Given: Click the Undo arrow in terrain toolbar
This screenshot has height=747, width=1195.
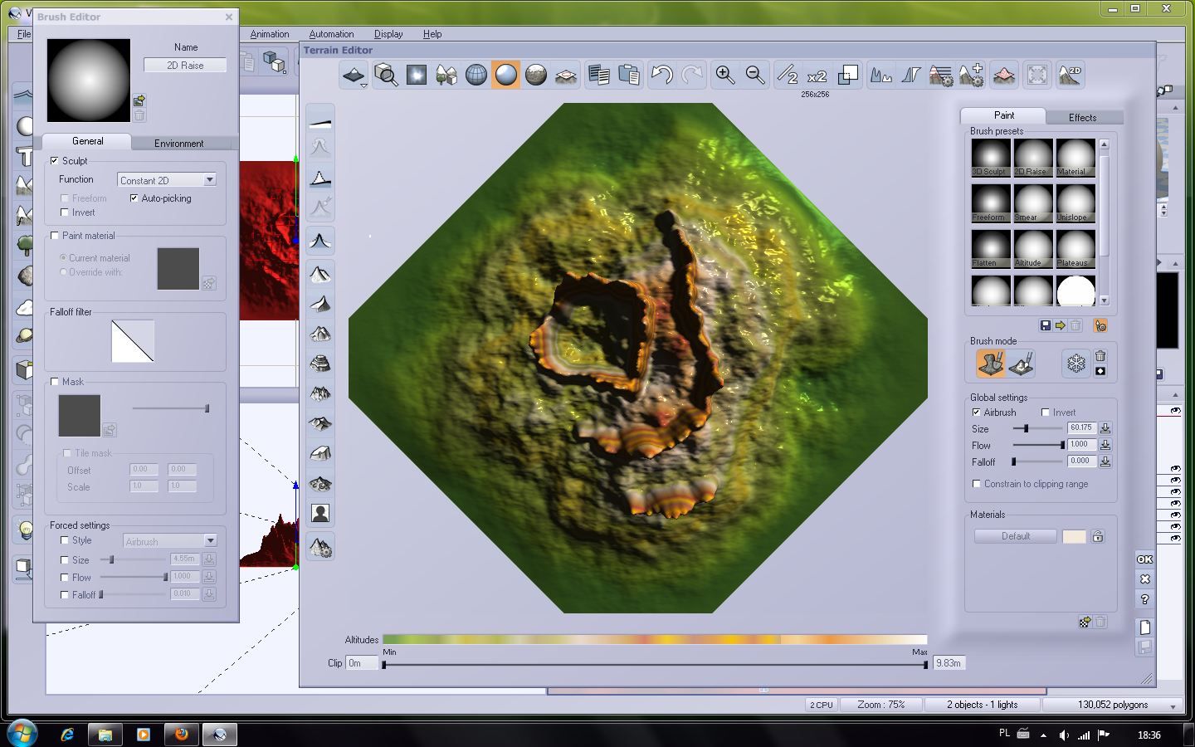Looking at the screenshot, I should tap(661, 76).
